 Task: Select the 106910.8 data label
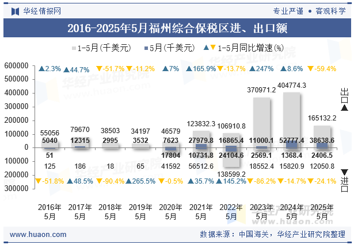click(x=231, y=126)
